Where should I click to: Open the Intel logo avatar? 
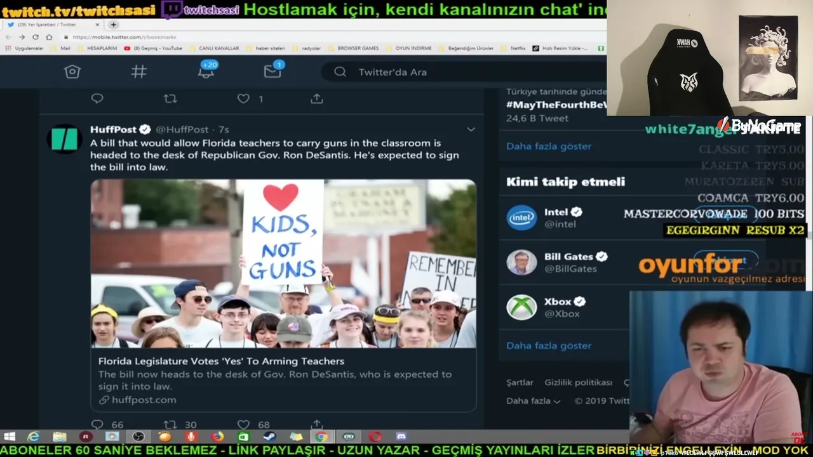pyautogui.click(x=521, y=218)
